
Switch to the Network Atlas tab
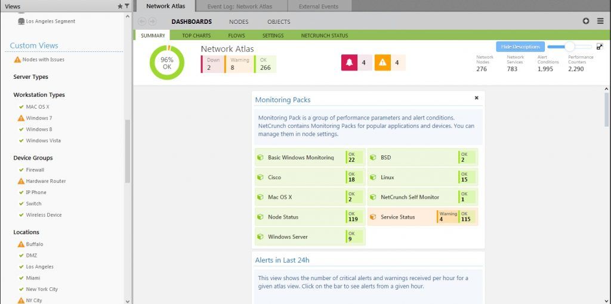(166, 6)
